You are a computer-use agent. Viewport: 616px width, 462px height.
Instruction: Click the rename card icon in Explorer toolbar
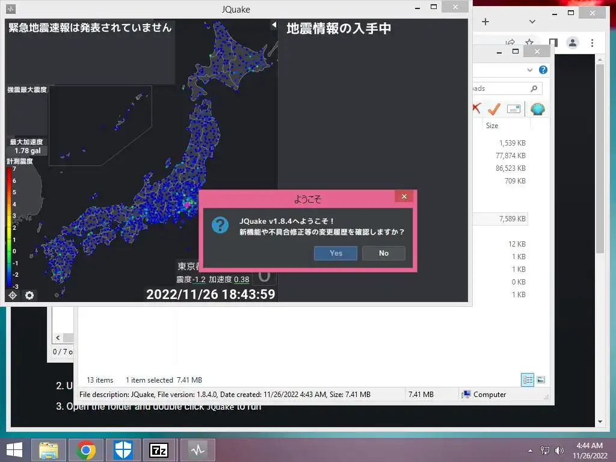514,109
